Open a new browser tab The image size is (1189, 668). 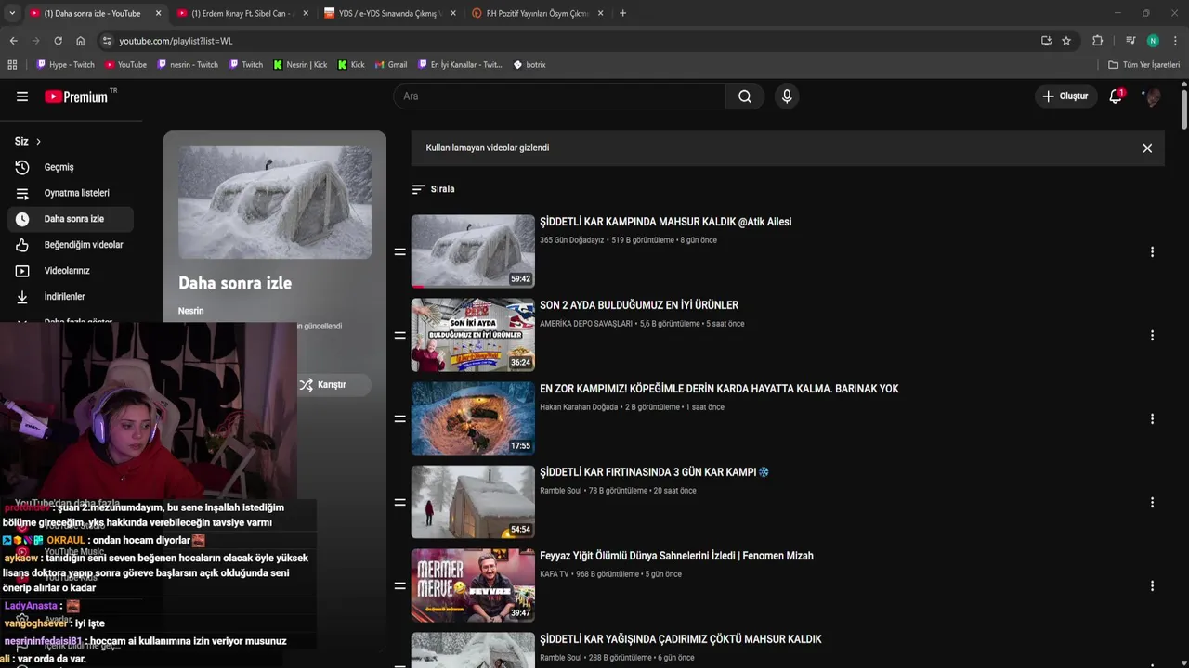pyautogui.click(x=622, y=13)
